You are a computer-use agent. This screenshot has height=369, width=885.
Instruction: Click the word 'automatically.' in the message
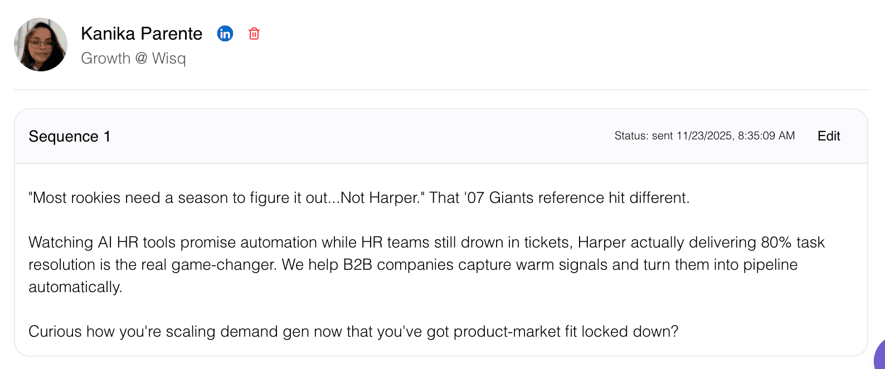(x=75, y=287)
